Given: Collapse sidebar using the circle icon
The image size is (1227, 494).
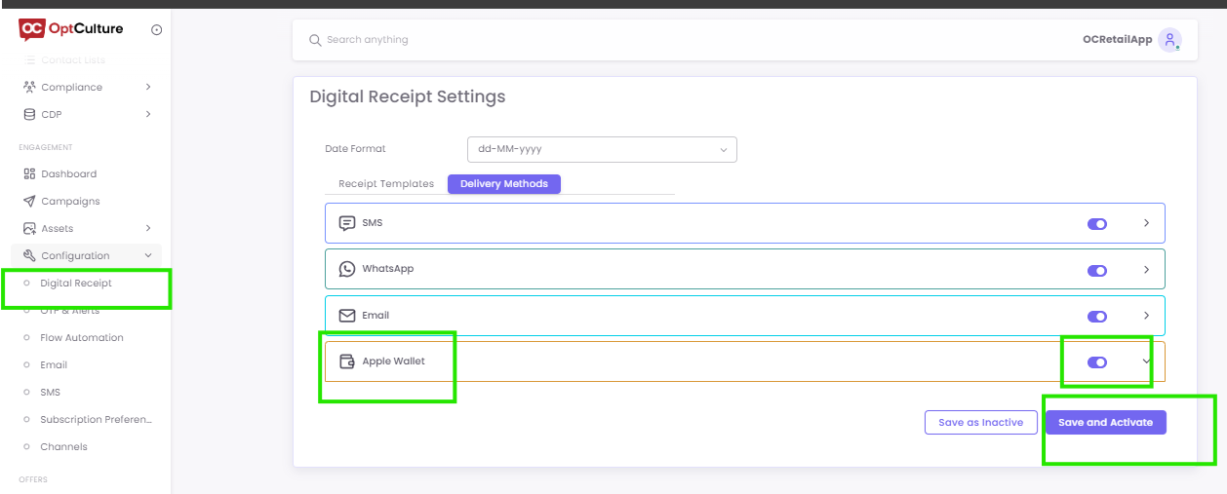Looking at the screenshot, I should (157, 30).
